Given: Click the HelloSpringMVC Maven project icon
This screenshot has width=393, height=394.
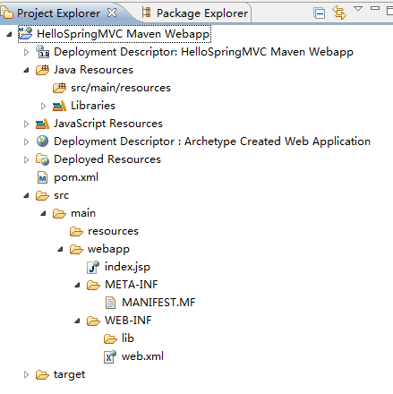Looking at the screenshot, I should 25,33.
